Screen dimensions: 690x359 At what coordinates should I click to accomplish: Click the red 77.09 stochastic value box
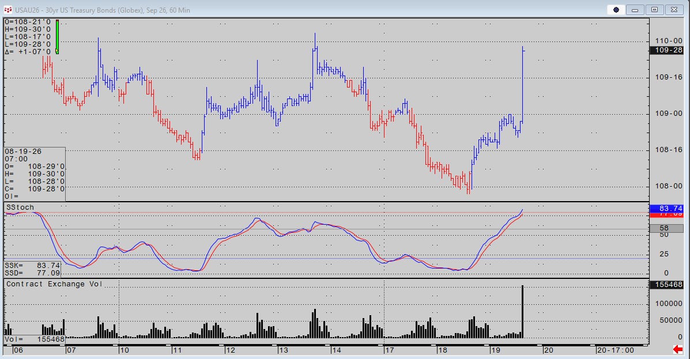(667, 214)
